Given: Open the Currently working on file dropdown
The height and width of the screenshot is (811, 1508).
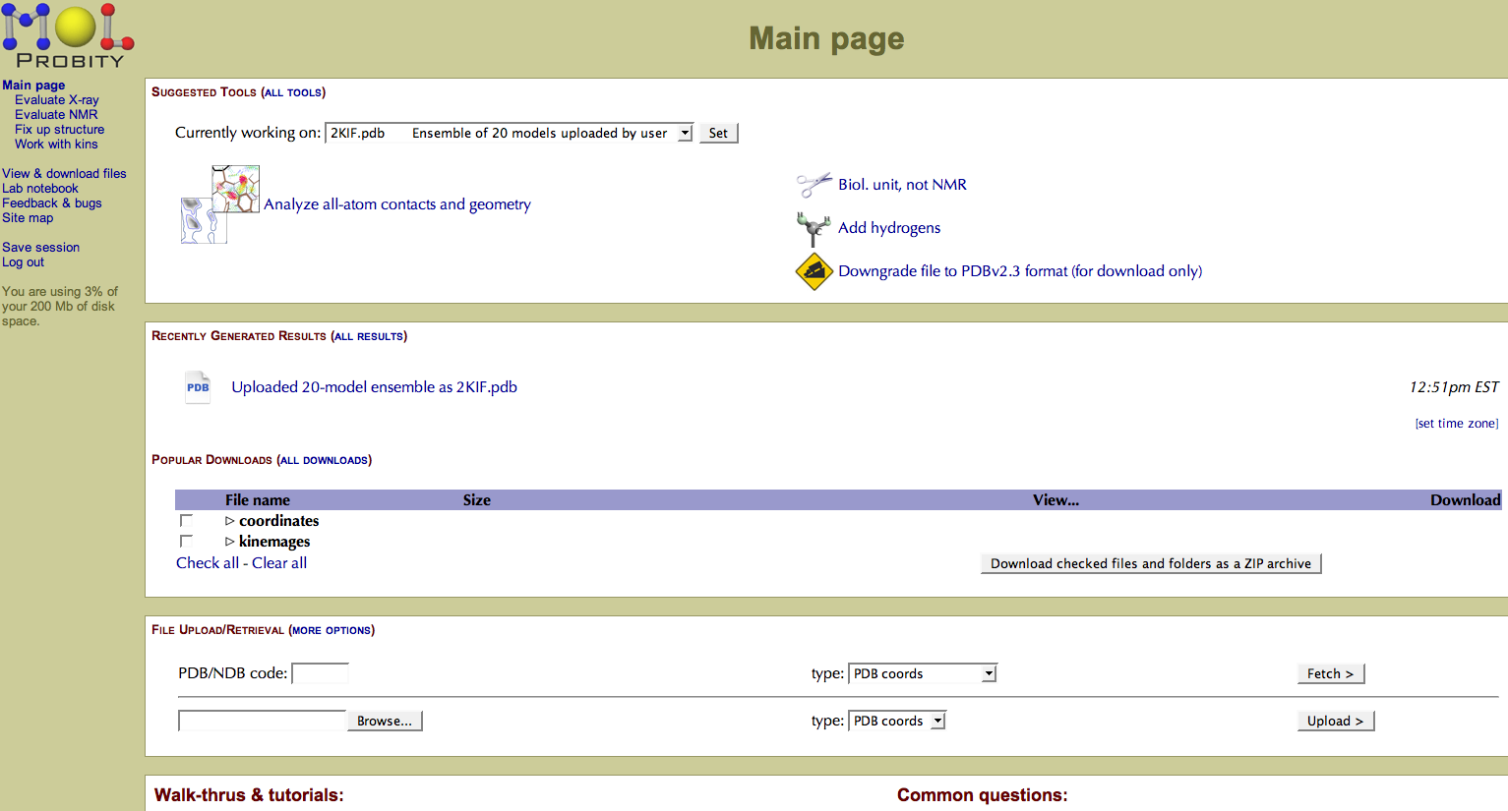Looking at the screenshot, I should click(x=509, y=134).
